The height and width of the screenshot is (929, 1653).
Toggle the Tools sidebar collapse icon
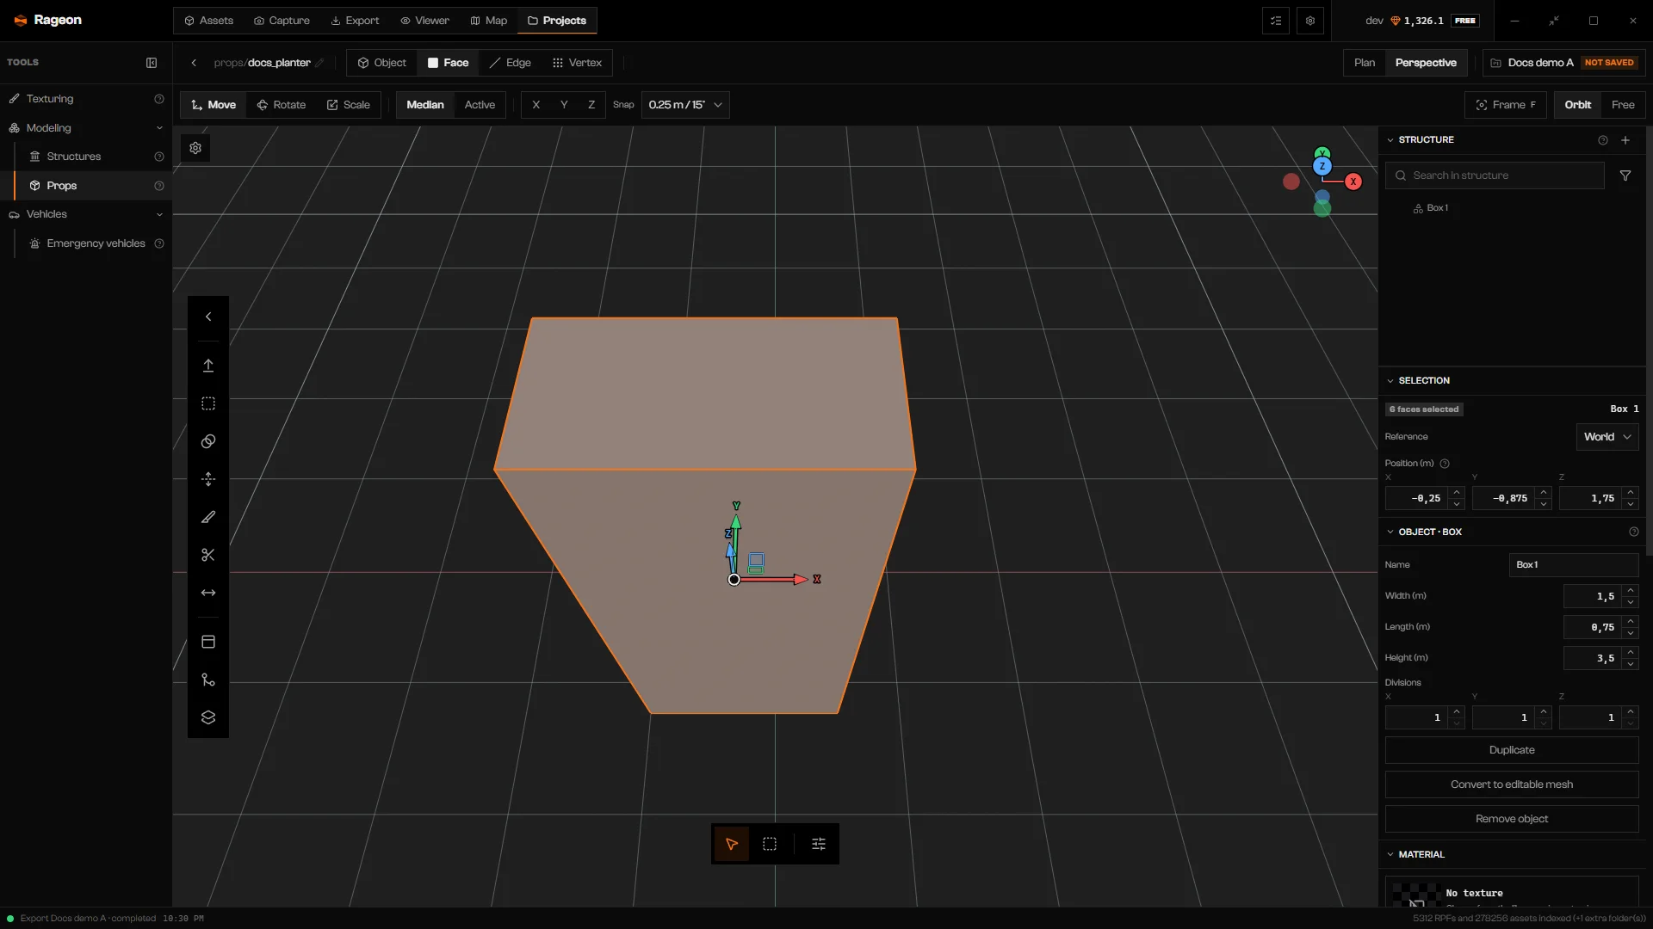[x=152, y=63]
